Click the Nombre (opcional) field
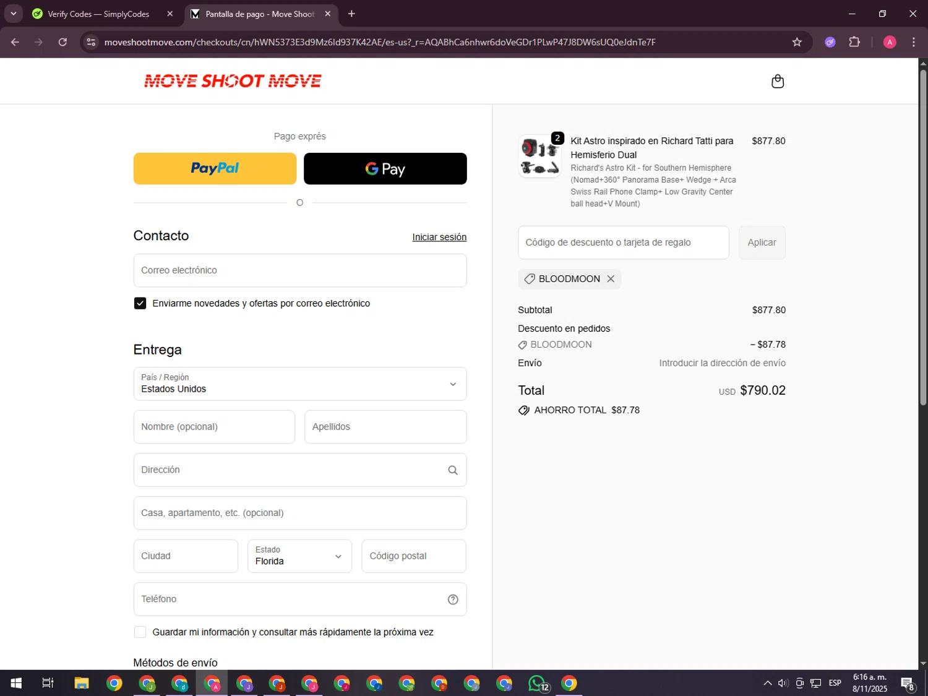This screenshot has height=696, width=928. pyautogui.click(x=214, y=427)
